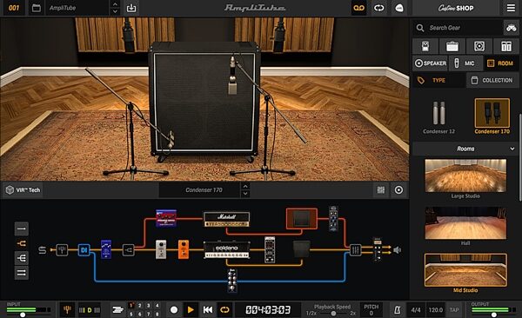Select track 1 in recorder grid
Viewport: 522px width, 318px height.
tap(131, 305)
